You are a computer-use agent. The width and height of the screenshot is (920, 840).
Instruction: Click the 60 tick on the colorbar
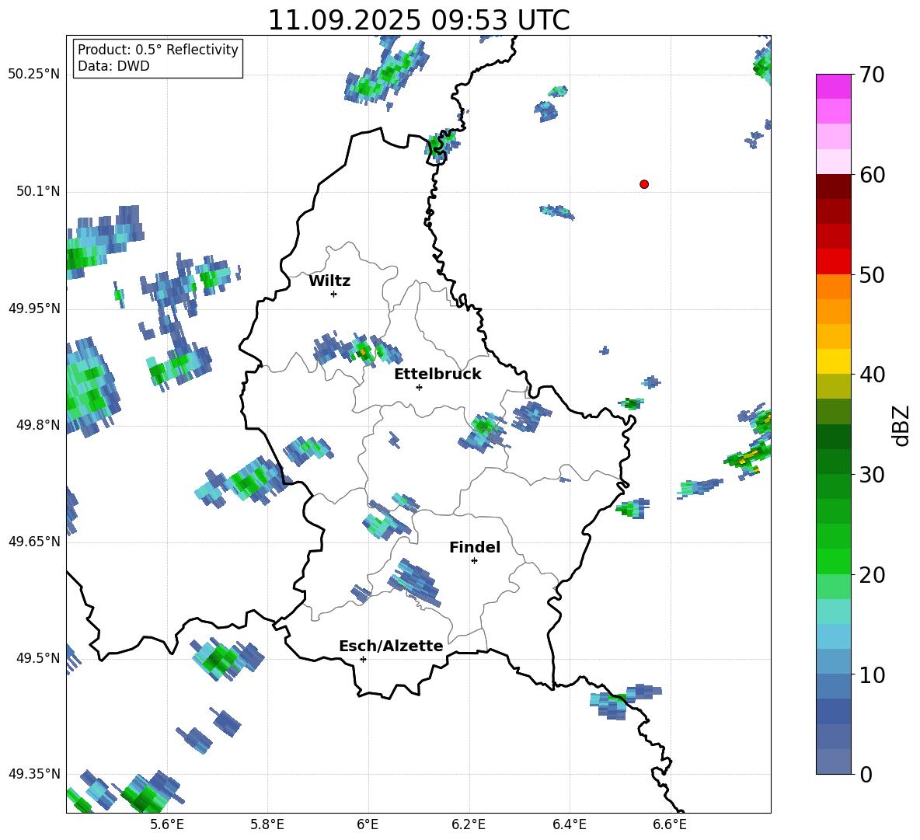tap(872, 175)
